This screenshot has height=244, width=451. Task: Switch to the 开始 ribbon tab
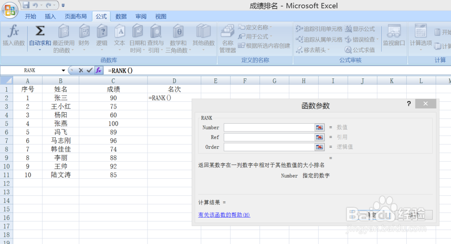click(31, 16)
